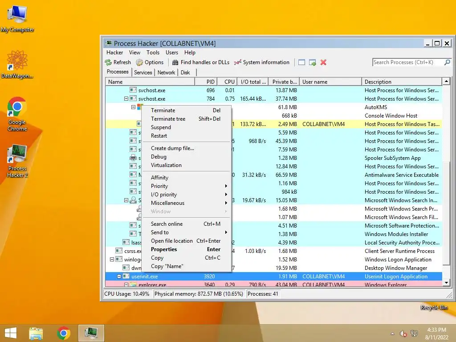Click the printer icon of Spooler row
The image size is (456, 342).
[133, 158]
